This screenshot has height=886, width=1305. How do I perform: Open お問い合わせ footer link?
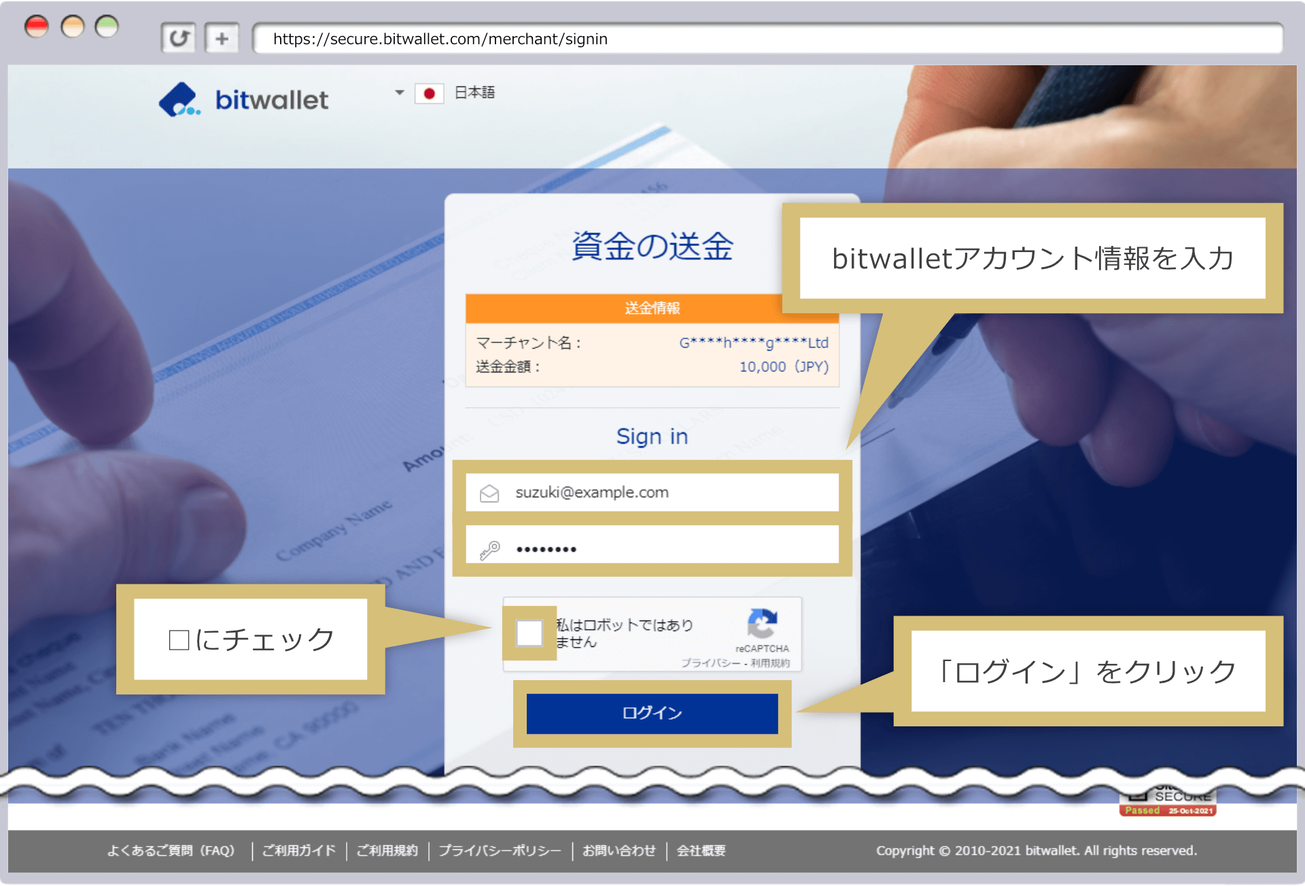pos(619,851)
